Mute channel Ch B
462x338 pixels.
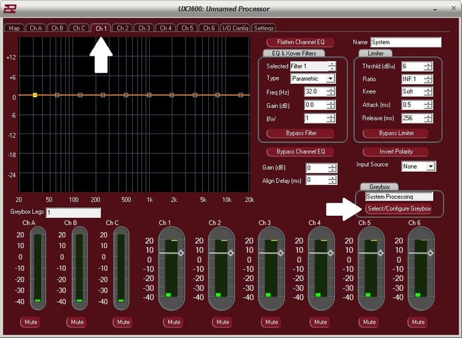(77, 322)
